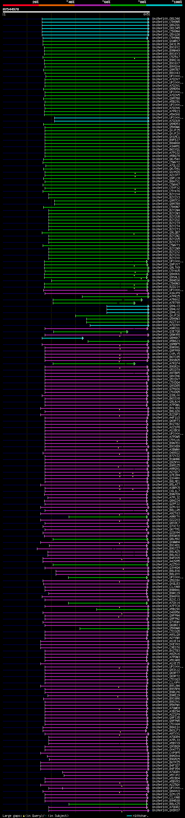The width and height of the screenshot is (185, 818).
Task: Select hit UniRef100_Q94L03
Action: pyautogui.click(x=166, y=306)
